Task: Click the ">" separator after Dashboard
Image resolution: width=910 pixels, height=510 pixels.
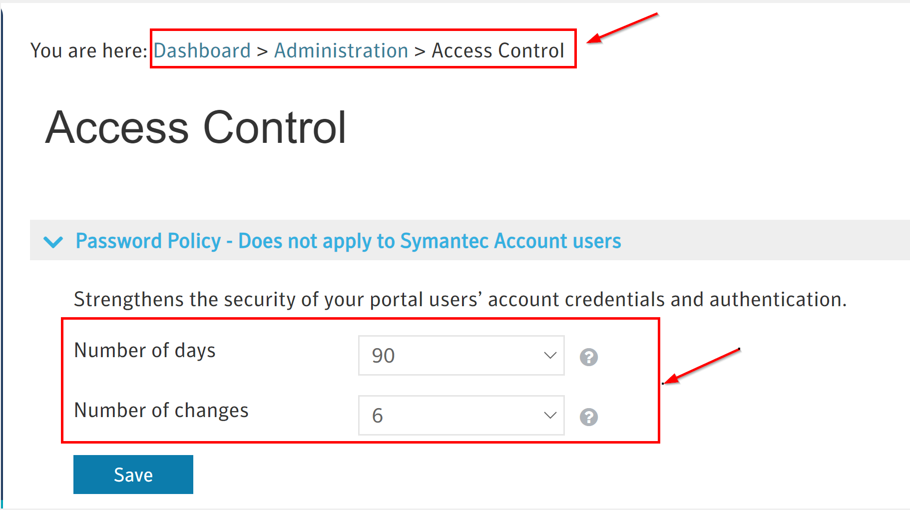Action: tap(262, 50)
